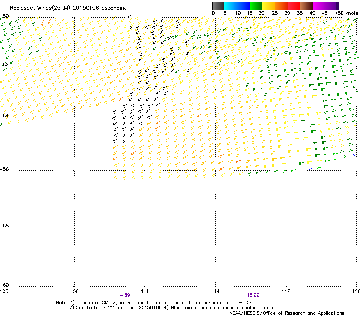Click the '108' longitude axis label
360x316 pixels.
(x=74, y=291)
